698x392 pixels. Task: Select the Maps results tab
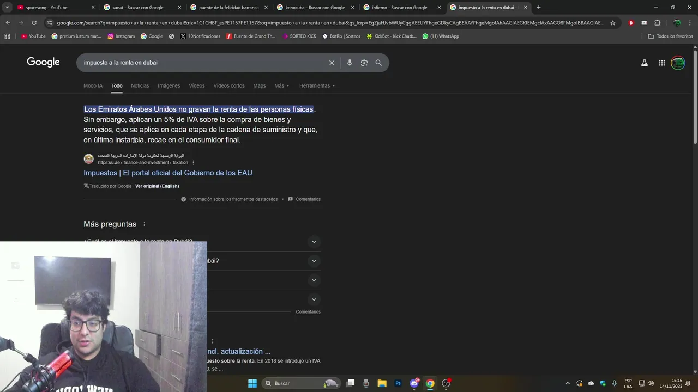(x=260, y=85)
